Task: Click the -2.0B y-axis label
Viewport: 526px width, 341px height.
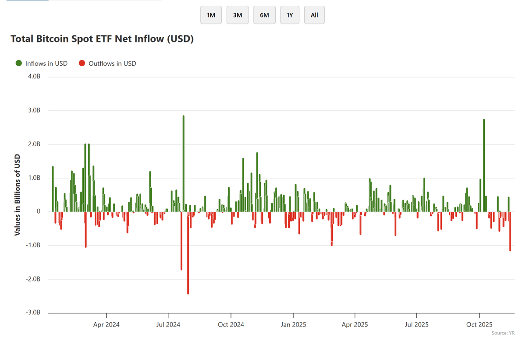Action: [33, 279]
